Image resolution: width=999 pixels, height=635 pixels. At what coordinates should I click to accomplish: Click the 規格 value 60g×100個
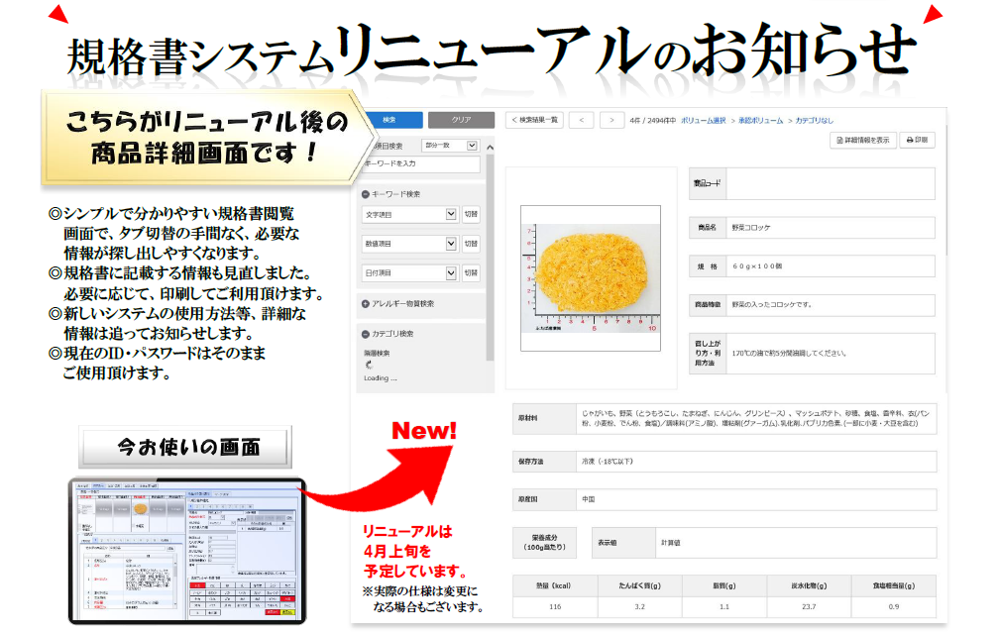click(757, 266)
